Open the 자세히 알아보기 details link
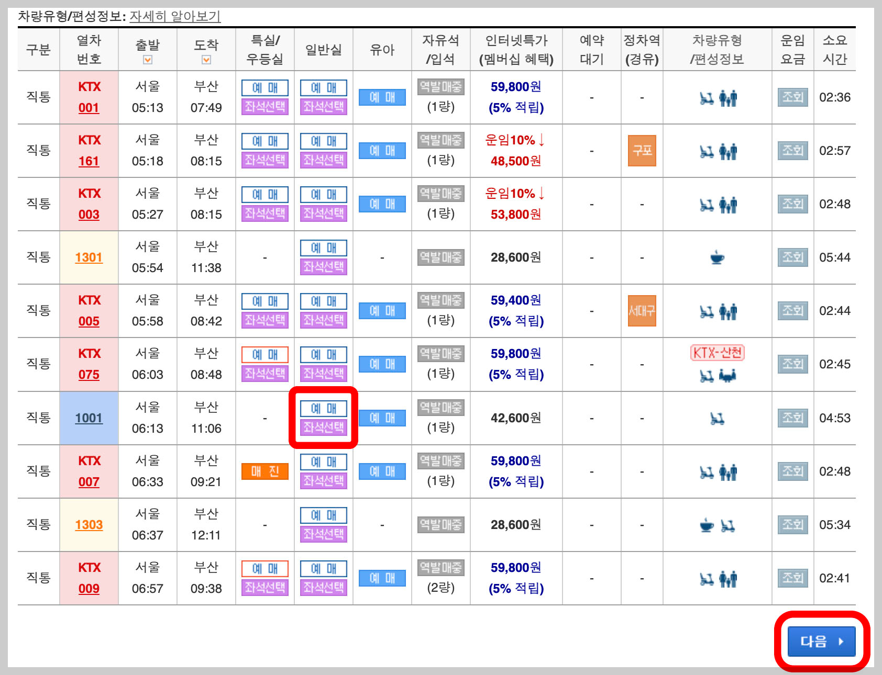 (174, 17)
